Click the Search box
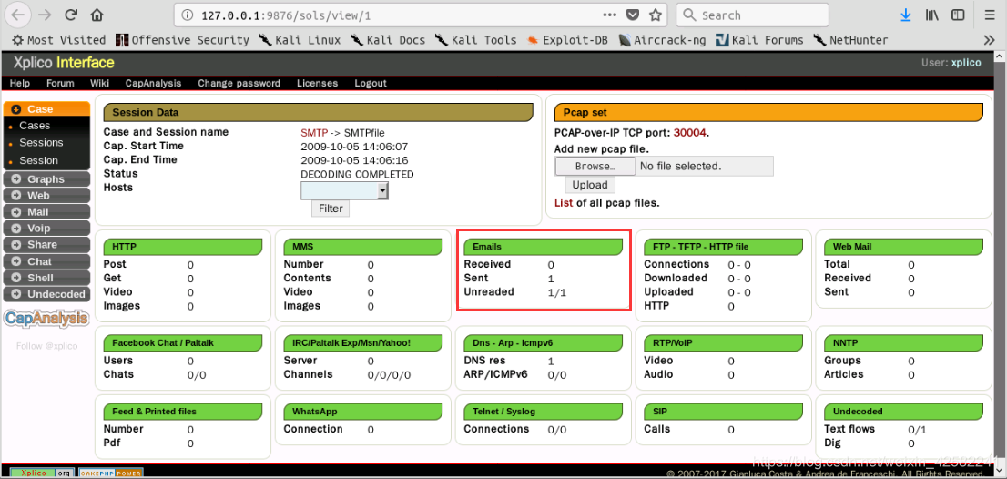The width and height of the screenshot is (1007, 479). pos(752,15)
